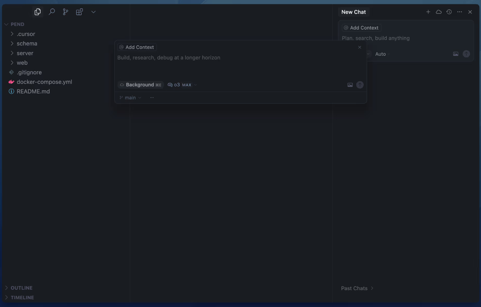481x307 pixels.
Task: Show chat history clock icon
Action: click(x=449, y=12)
